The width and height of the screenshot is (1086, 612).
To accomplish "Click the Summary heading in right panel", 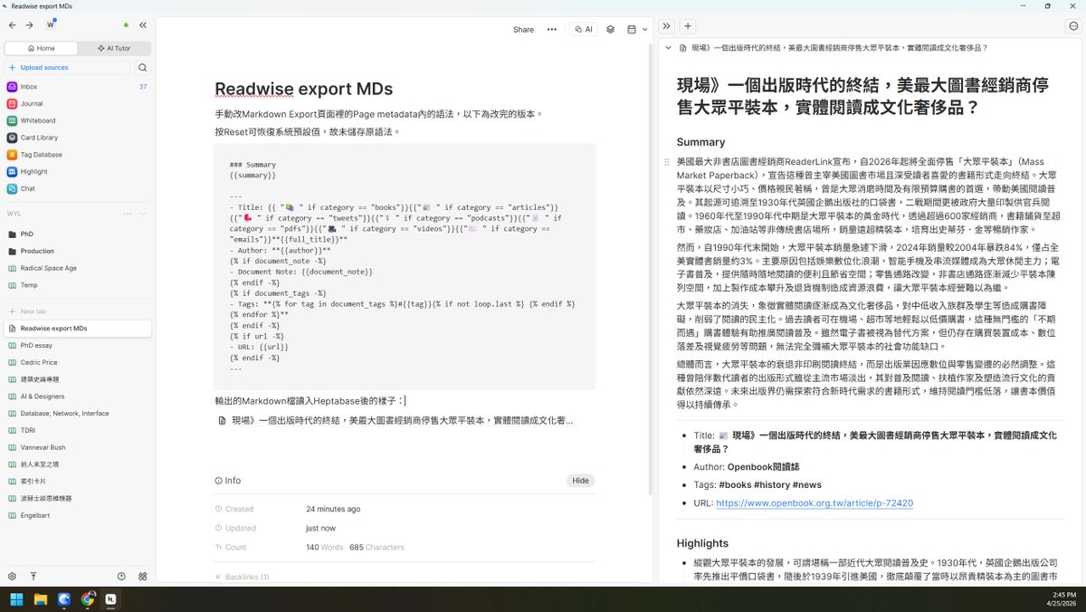I will (x=701, y=142).
